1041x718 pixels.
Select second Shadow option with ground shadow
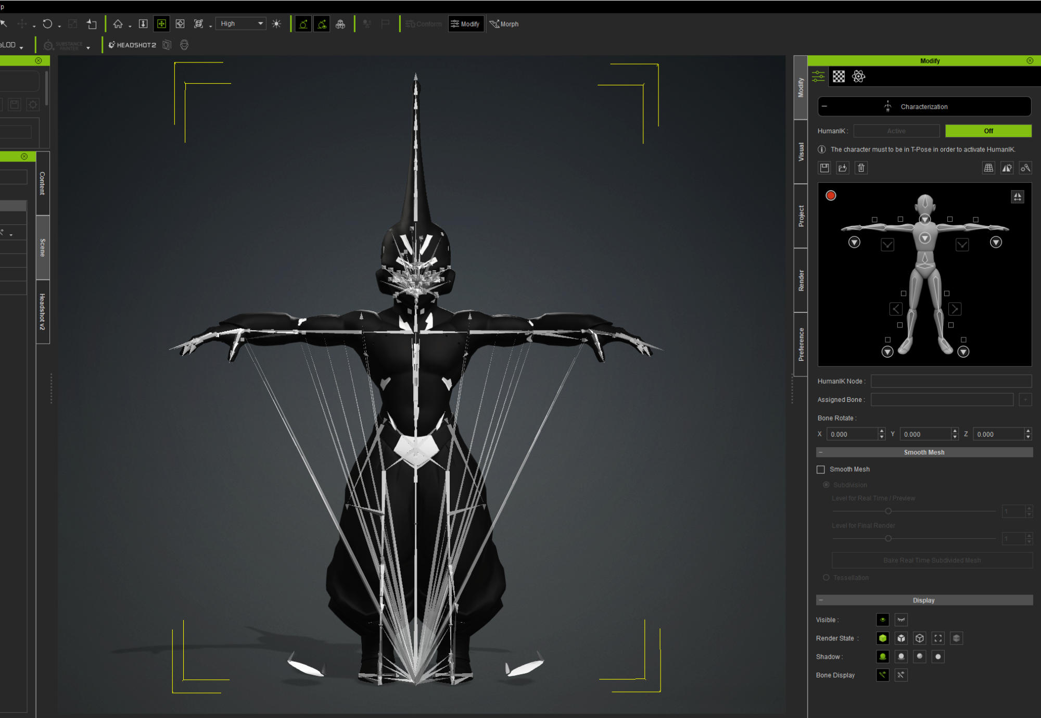tap(901, 657)
